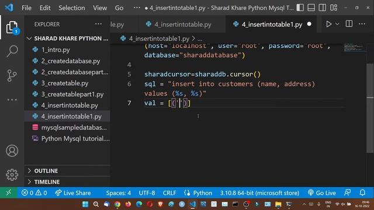Place cursor on line 5 sharadcursor code
The width and height of the screenshot is (374, 210).
(x=202, y=74)
